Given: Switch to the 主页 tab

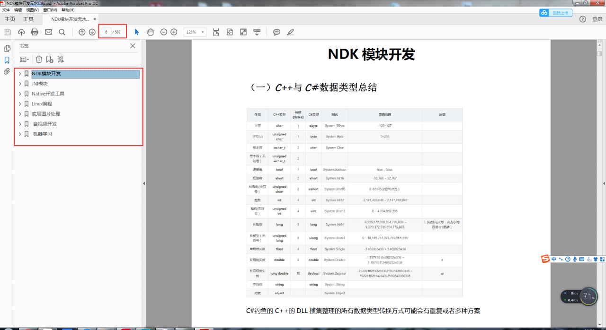Looking at the screenshot, I should (10, 19).
